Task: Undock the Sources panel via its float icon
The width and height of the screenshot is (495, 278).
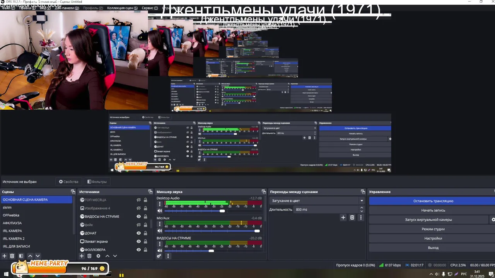Action: point(150,192)
